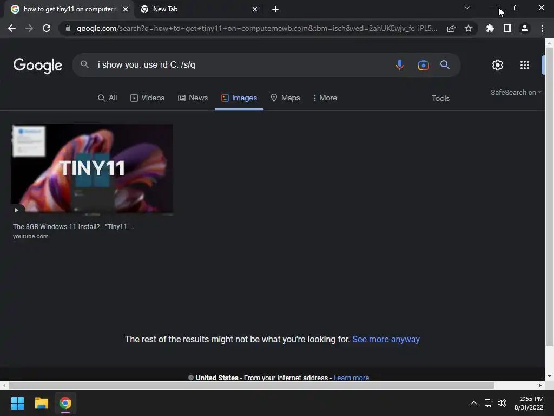Close the 'how to get tiny11' tab
This screenshot has width=554, height=416.
tap(126, 9)
